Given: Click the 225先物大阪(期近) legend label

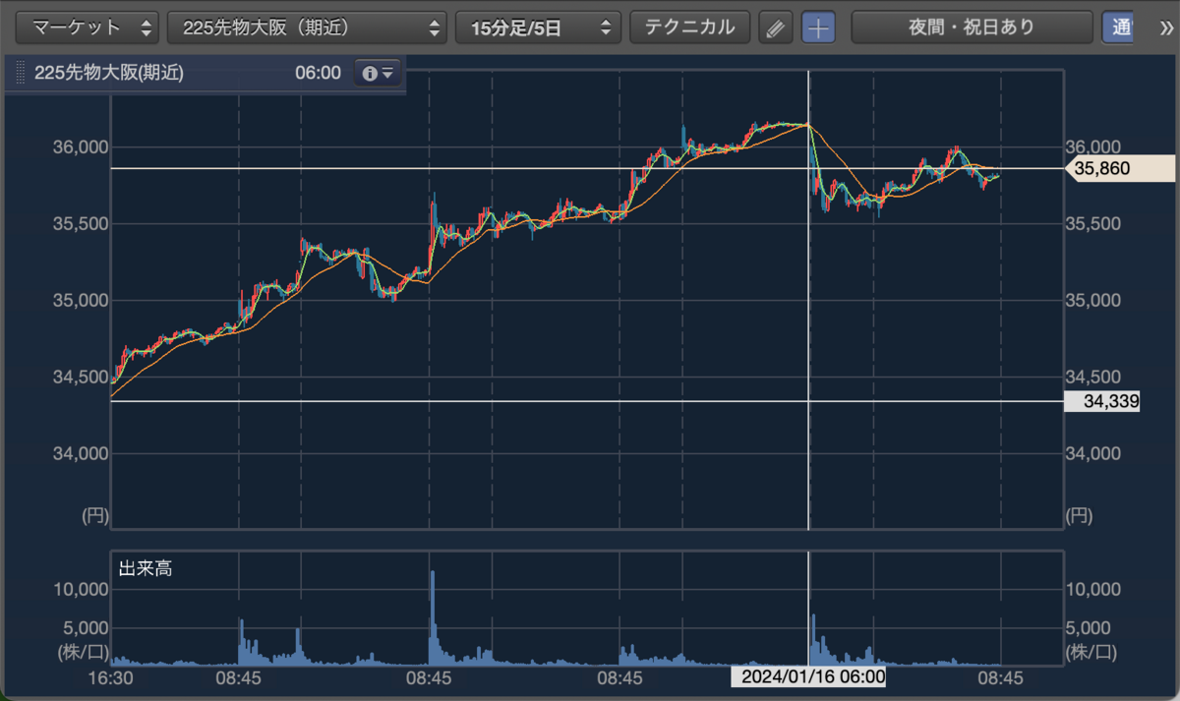Looking at the screenshot, I should 109,73.
